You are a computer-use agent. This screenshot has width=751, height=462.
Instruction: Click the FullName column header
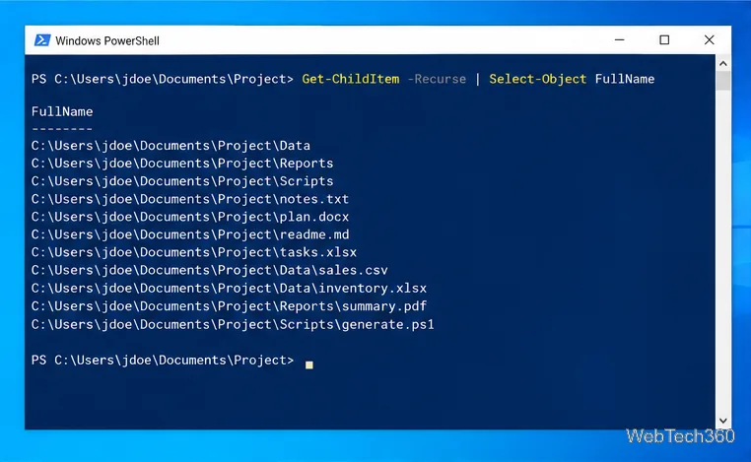[x=62, y=111]
